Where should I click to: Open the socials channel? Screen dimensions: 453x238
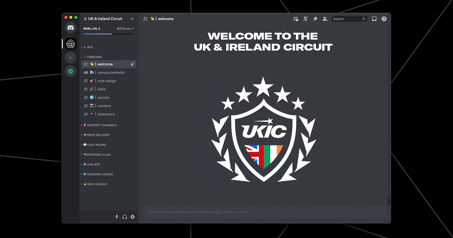coord(109,98)
